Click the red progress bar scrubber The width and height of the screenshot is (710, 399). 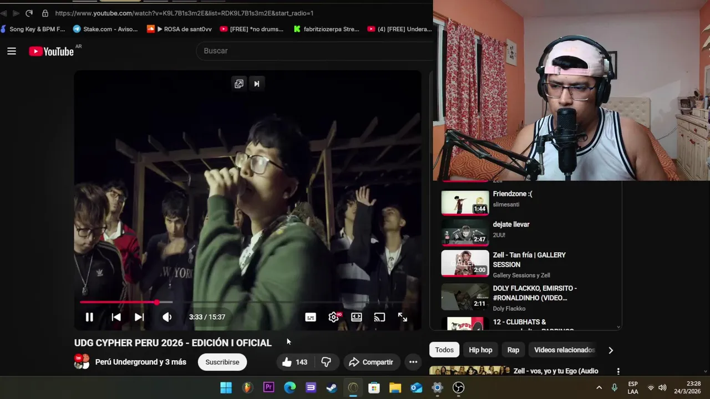click(x=157, y=302)
